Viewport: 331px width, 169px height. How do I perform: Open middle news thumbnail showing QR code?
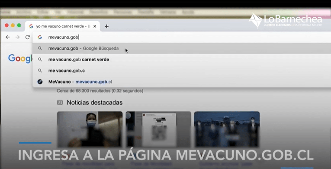pyautogui.click(x=158, y=129)
